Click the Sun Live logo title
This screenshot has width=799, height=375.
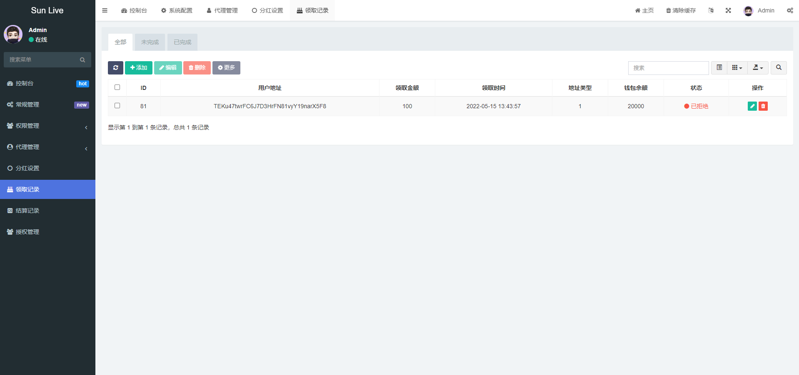point(47,10)
